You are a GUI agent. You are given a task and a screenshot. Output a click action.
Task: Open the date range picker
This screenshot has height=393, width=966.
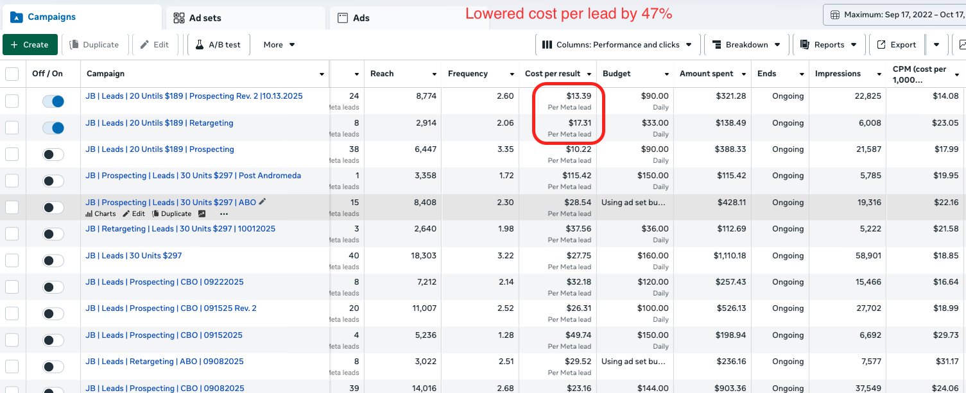coord(897,15)
